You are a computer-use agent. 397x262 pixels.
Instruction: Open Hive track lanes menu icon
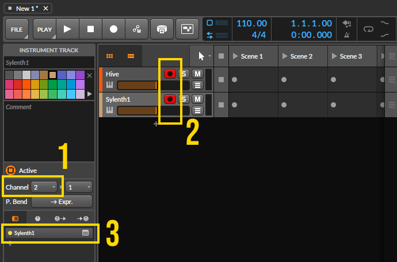197,86
